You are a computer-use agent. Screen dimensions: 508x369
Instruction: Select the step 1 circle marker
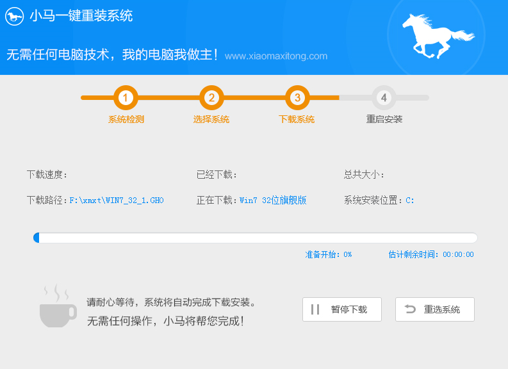pos(126,98)
